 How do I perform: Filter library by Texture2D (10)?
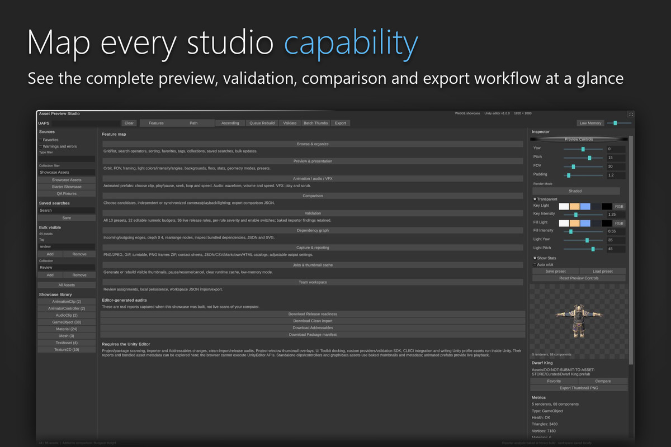coord(67,350)
